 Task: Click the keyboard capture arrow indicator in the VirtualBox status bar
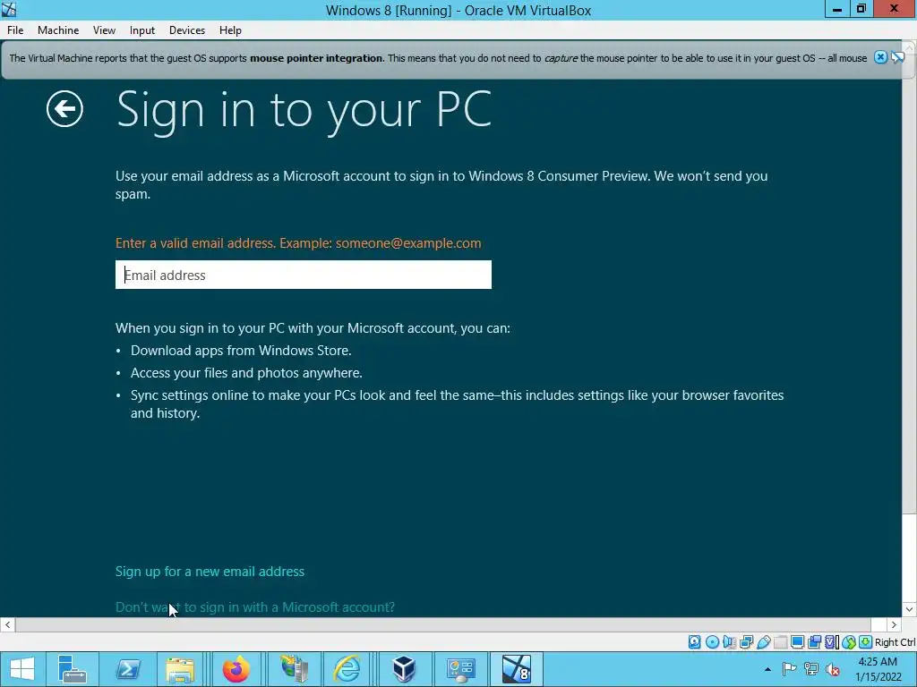[x=866, y=642]
